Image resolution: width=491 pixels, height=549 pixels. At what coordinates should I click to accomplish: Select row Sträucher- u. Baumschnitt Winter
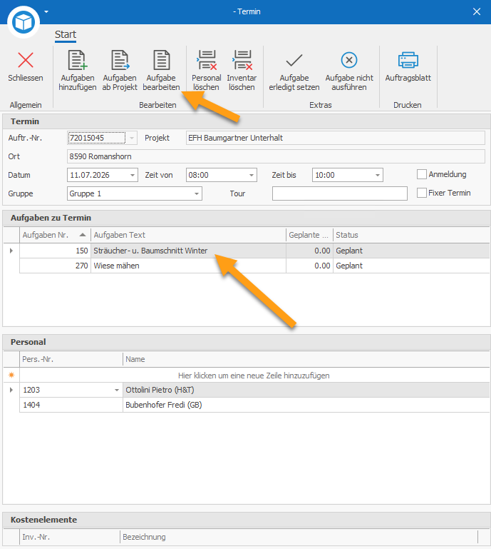point(254,251)
